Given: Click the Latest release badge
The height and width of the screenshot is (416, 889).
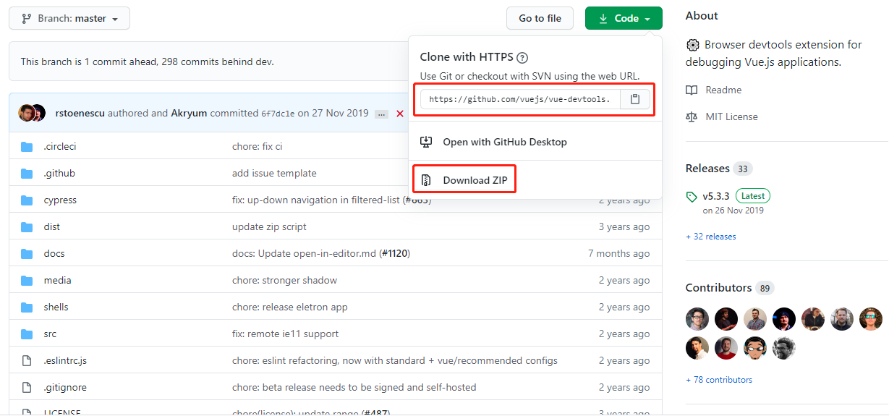Looking at the screenshot, I should click(x=753, y=196).
